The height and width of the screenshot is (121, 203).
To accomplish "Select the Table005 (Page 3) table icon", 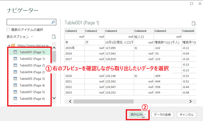I will pyautogui.click(x=15, y=79).
